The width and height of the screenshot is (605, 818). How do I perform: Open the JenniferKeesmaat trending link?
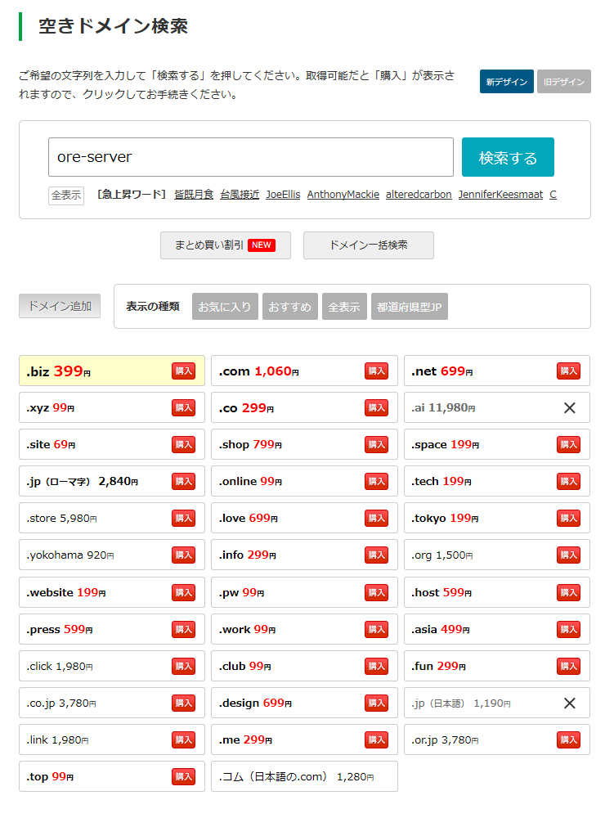pyautogui.click(x=500, y=195)
